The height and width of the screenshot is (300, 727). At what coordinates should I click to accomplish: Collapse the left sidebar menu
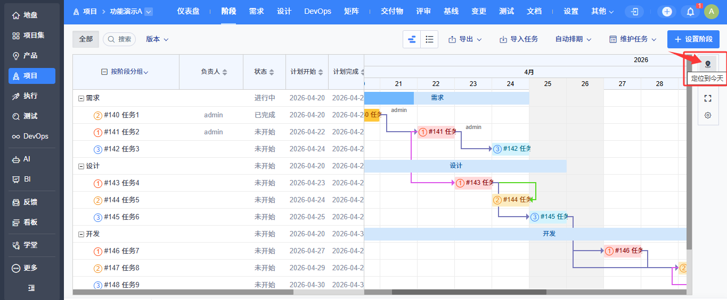pyautogui.click(x=31, y=288)
